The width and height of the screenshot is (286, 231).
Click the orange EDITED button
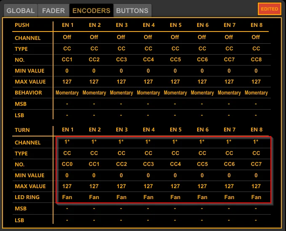[270, 9]
